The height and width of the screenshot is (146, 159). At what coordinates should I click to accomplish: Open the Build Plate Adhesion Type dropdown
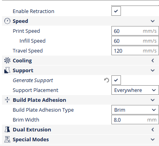(x=135, y=110)
